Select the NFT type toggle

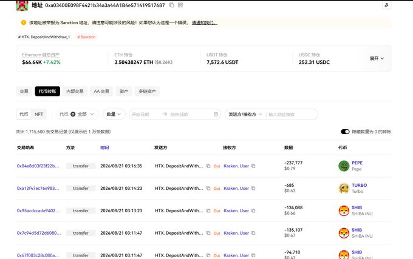click(39, 114)
